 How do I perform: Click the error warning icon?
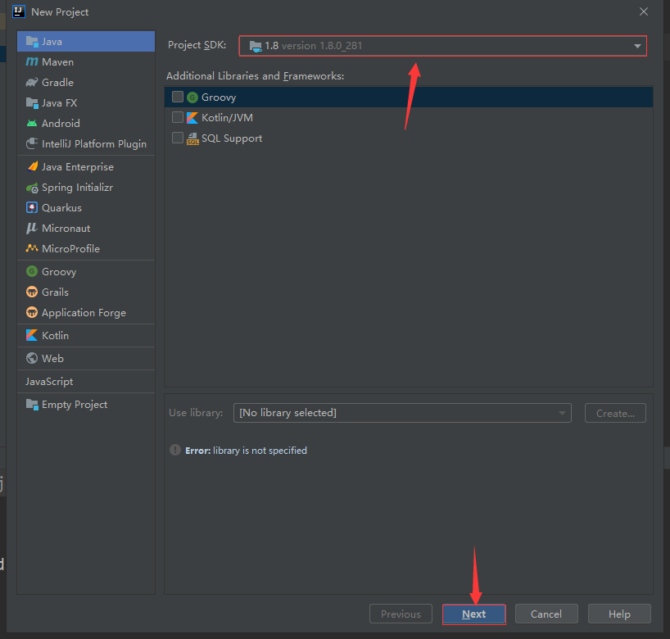coord(175,450)
